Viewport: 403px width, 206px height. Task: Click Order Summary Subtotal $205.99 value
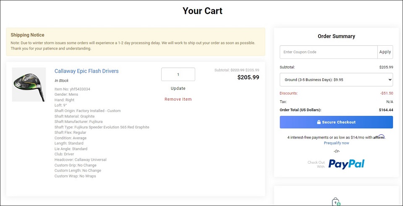[x=386, y=67]
